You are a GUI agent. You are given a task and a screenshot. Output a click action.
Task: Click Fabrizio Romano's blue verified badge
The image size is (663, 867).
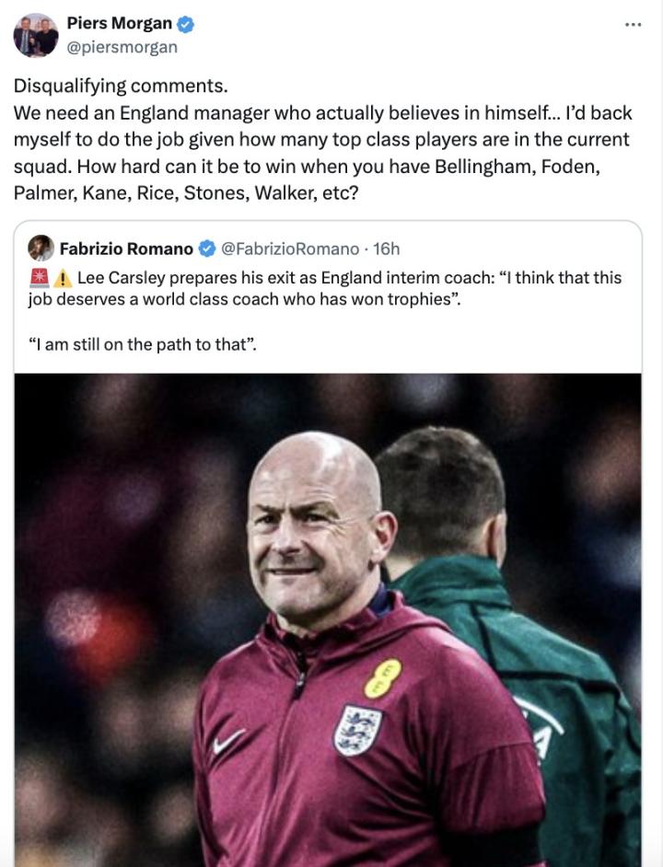click(x=208, y=249)
